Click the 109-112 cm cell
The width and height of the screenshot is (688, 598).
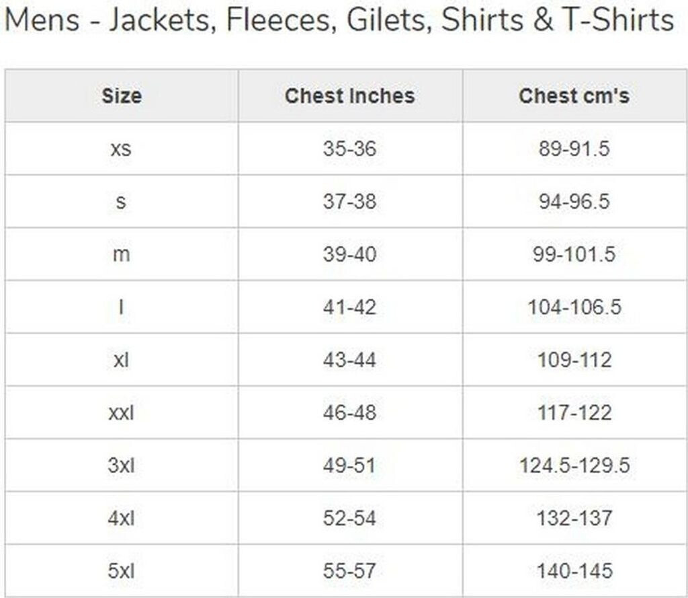click(574, 360)
